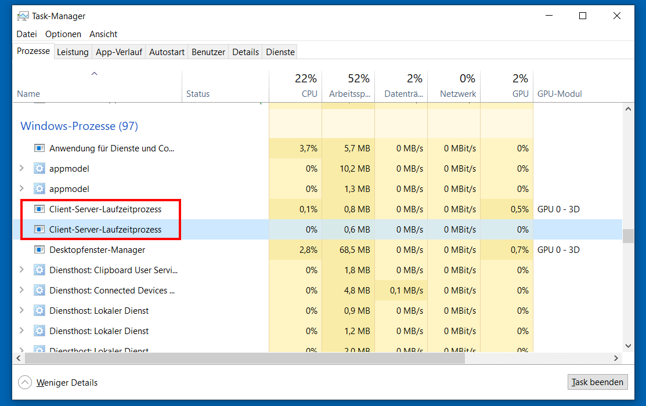The height and width of the screenshot is (406, 646).
Task: Click horizontal scrollbar left arrow
Action: click(19, 358)
